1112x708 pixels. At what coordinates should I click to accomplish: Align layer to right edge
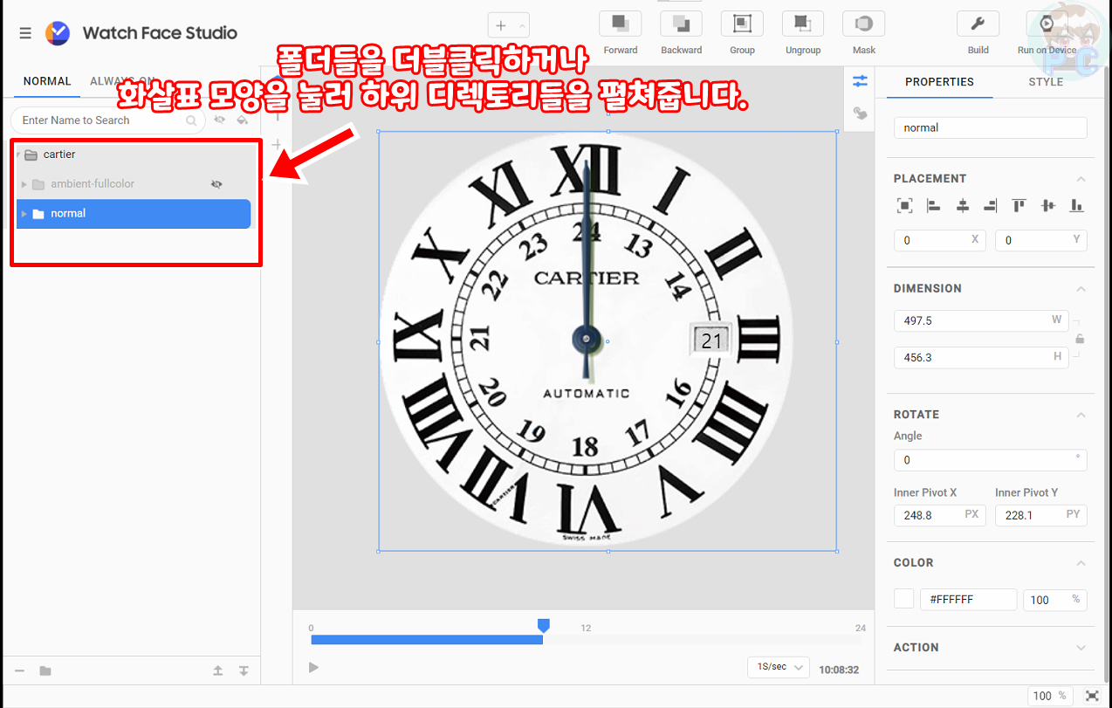(990, 206)
